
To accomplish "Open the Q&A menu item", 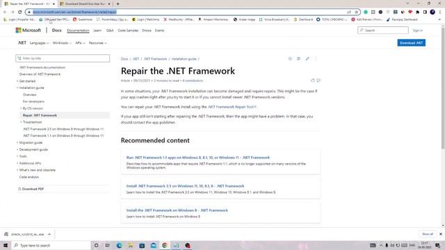I will pos(110,31).
